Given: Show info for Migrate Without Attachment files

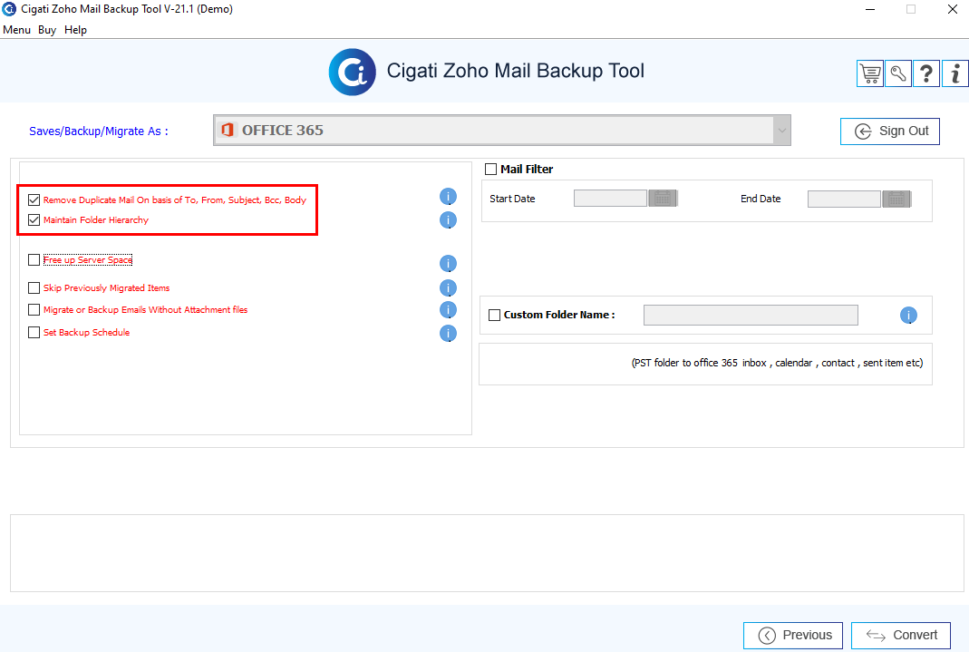Looking at the screenshot, I should [448, 309].
